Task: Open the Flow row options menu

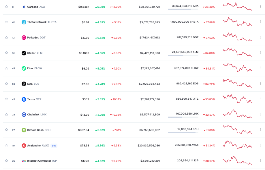Action: 261,68
